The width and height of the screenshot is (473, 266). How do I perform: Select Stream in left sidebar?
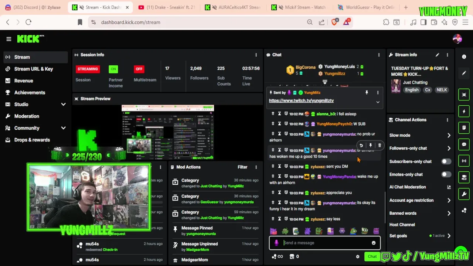coord(35,57)
